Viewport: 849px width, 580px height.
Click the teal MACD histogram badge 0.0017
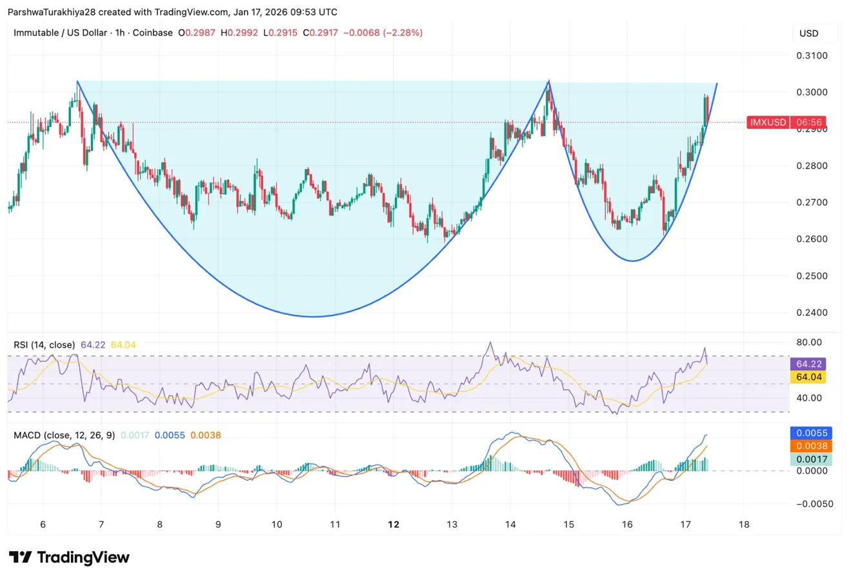click(812, 459)
